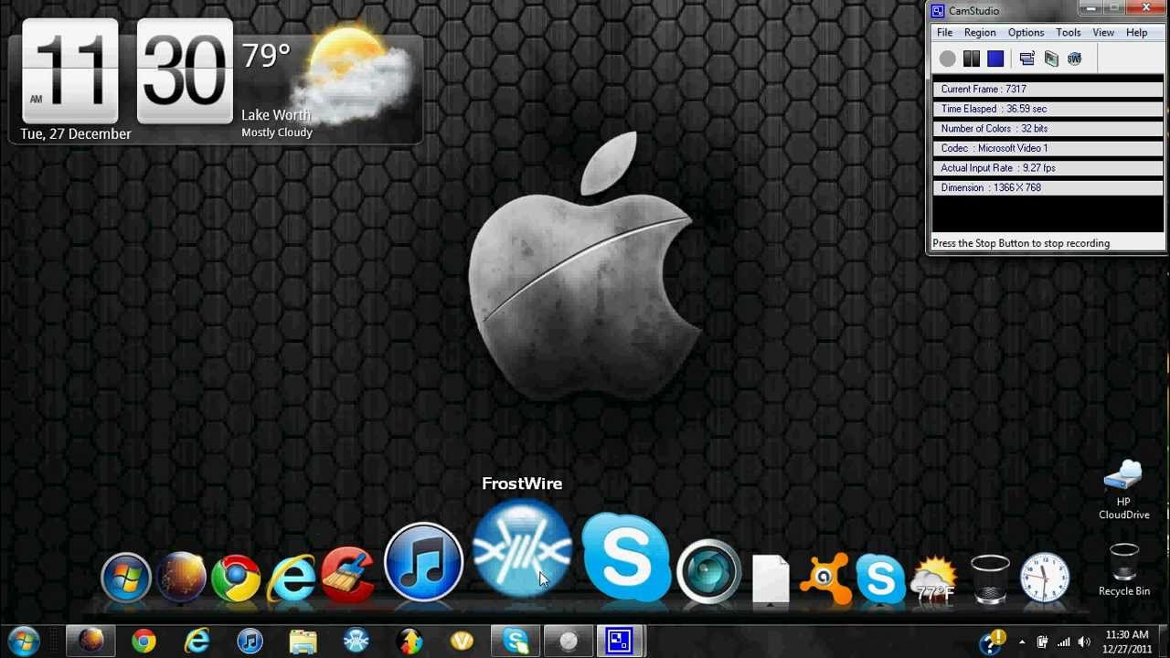Click the blank document icon in dock
1170x658 pixels.
pos(771,579)
